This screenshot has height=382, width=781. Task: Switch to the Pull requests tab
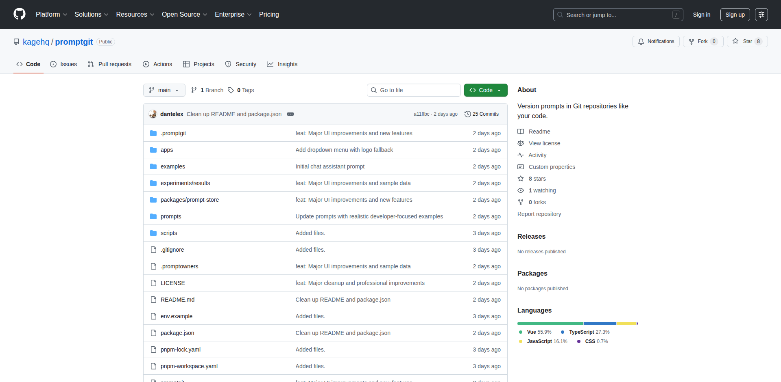click(109, 64)
